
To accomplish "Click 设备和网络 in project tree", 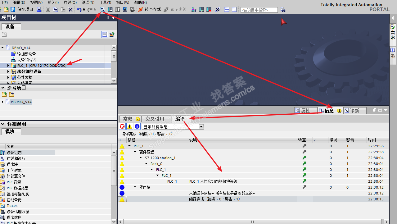I will 26,60.
